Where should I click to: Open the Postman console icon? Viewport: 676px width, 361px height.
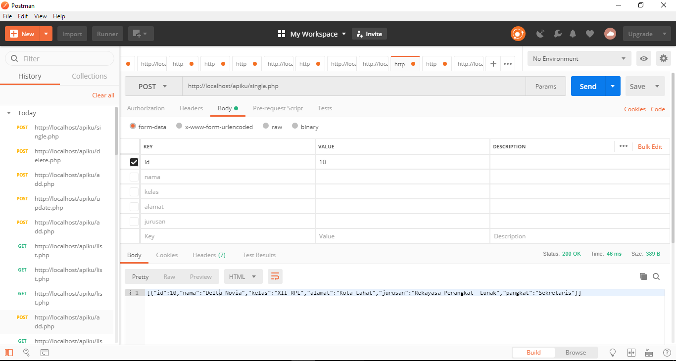44,353
